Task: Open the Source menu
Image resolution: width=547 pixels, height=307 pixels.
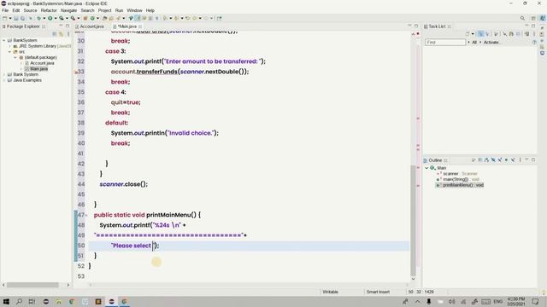Action: (30, 10)
